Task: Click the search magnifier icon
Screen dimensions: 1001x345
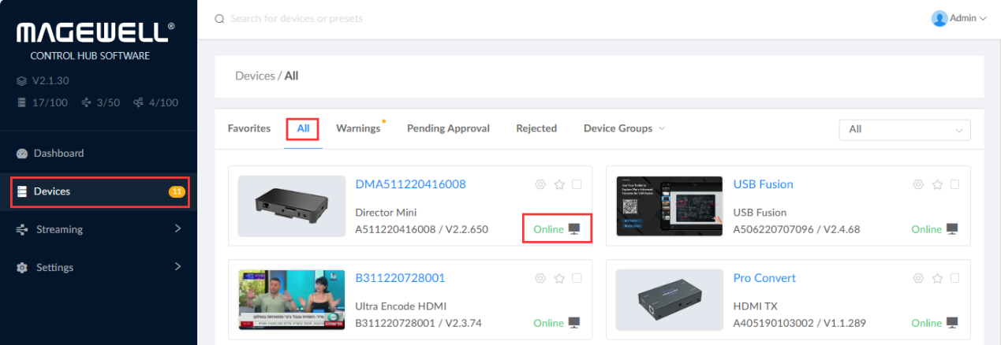Action: (x=220, y=18)
